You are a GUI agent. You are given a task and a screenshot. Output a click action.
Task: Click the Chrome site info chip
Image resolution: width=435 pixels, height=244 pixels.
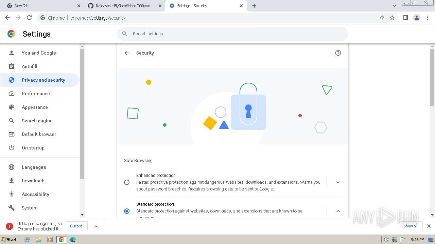[x=53, y=18]
